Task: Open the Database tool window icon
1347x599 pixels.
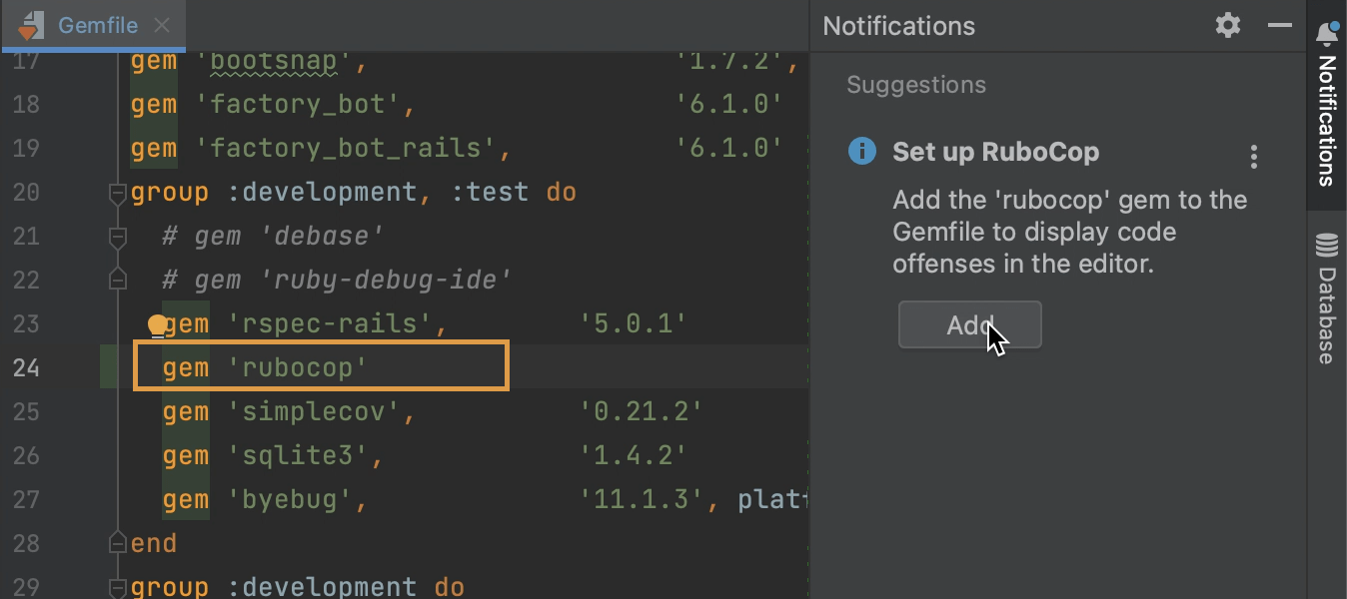Action: 1327,246
